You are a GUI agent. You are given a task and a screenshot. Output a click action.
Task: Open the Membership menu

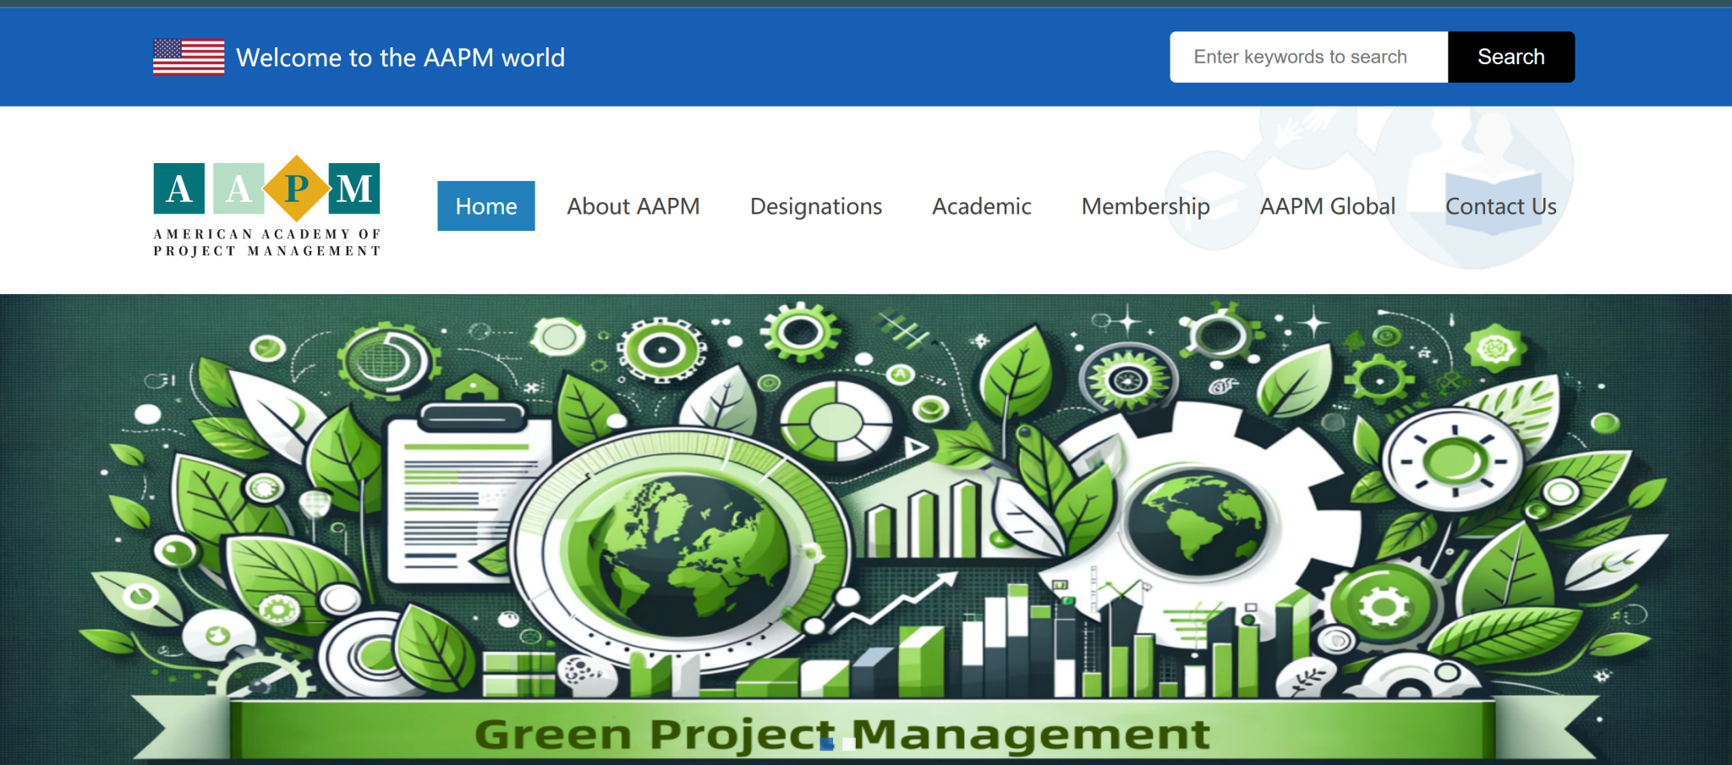pyautogui.click(x=1145, y=206)
